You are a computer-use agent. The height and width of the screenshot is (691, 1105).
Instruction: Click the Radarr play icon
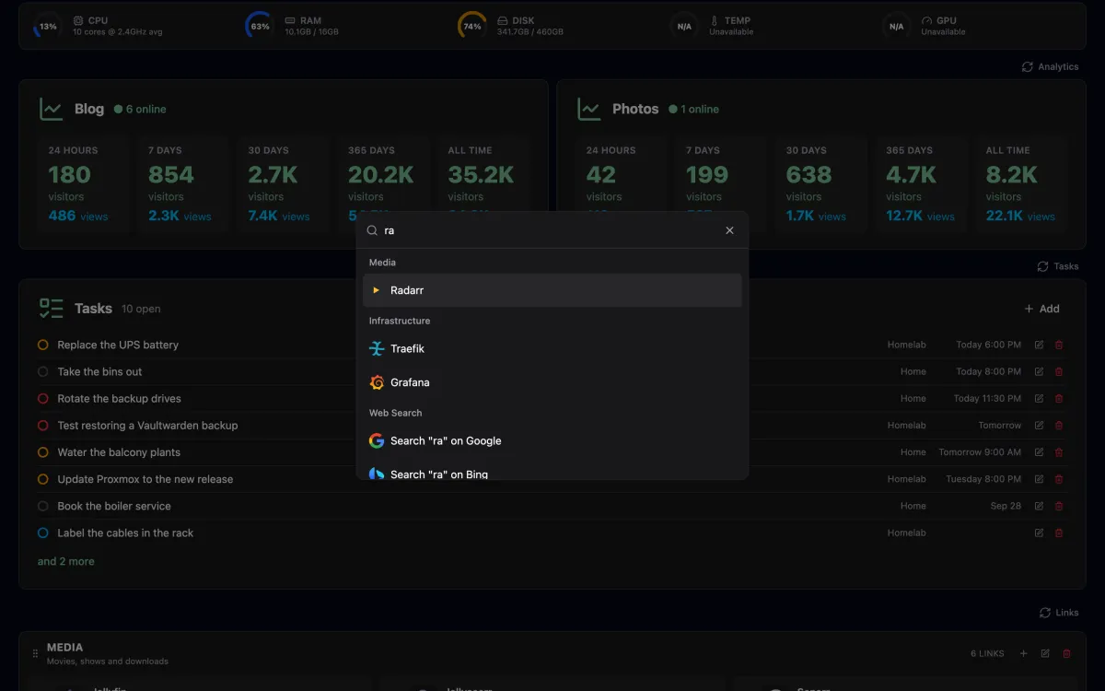(x=377, y=290)
